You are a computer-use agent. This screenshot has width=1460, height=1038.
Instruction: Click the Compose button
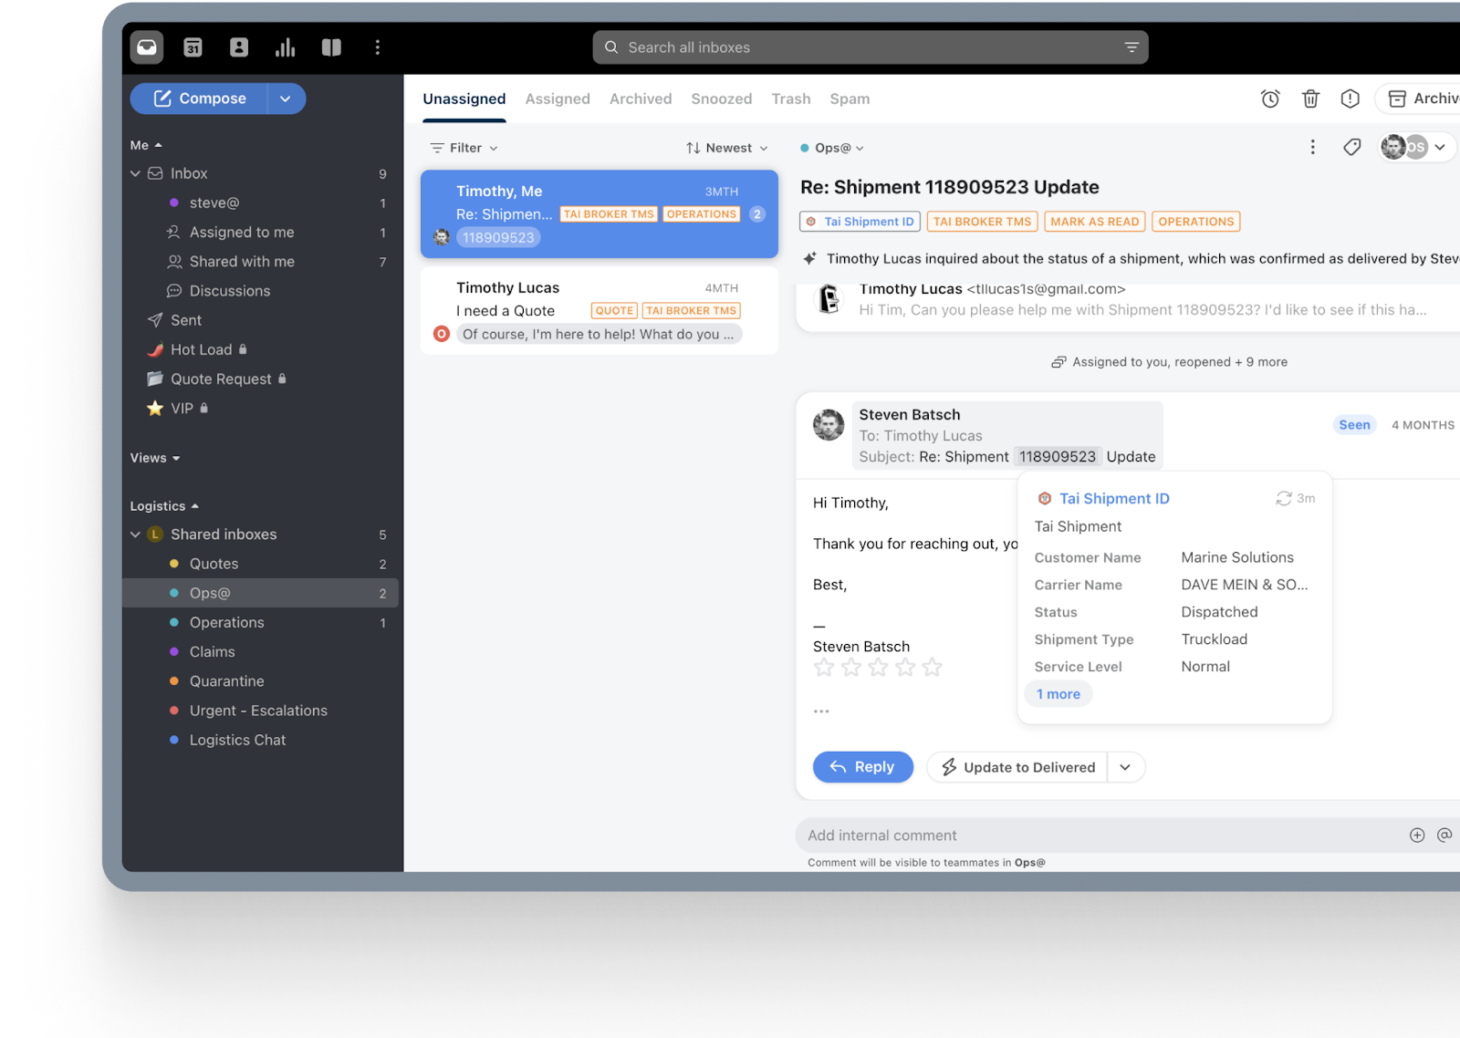point(199,99)
